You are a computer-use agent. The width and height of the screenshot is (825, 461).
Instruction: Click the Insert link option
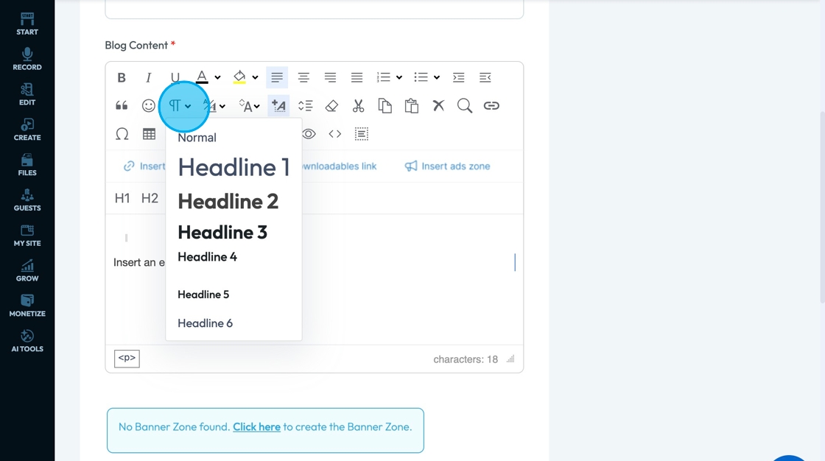point(144,166)
